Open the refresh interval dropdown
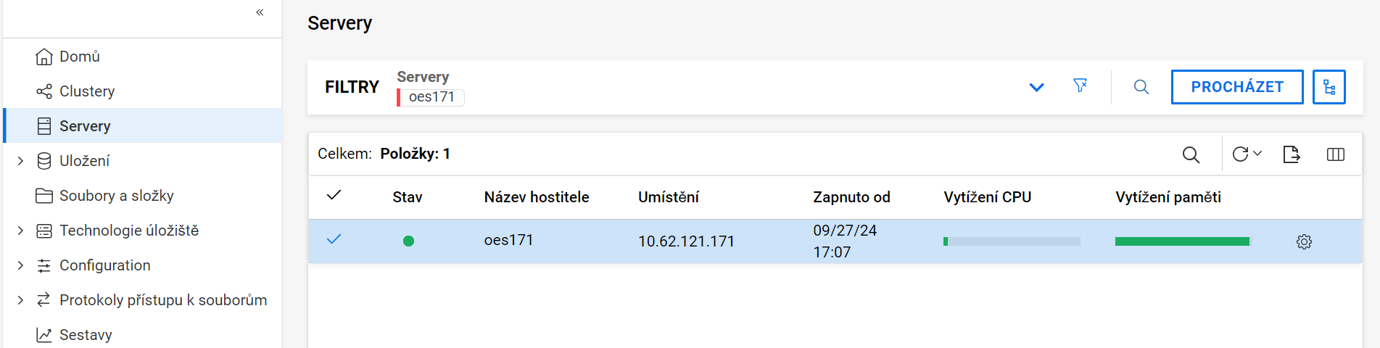 pos(1257,154)
